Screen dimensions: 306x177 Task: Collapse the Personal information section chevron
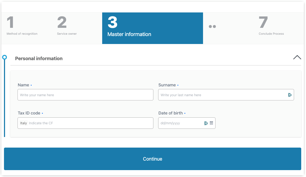tap(297, 57)
